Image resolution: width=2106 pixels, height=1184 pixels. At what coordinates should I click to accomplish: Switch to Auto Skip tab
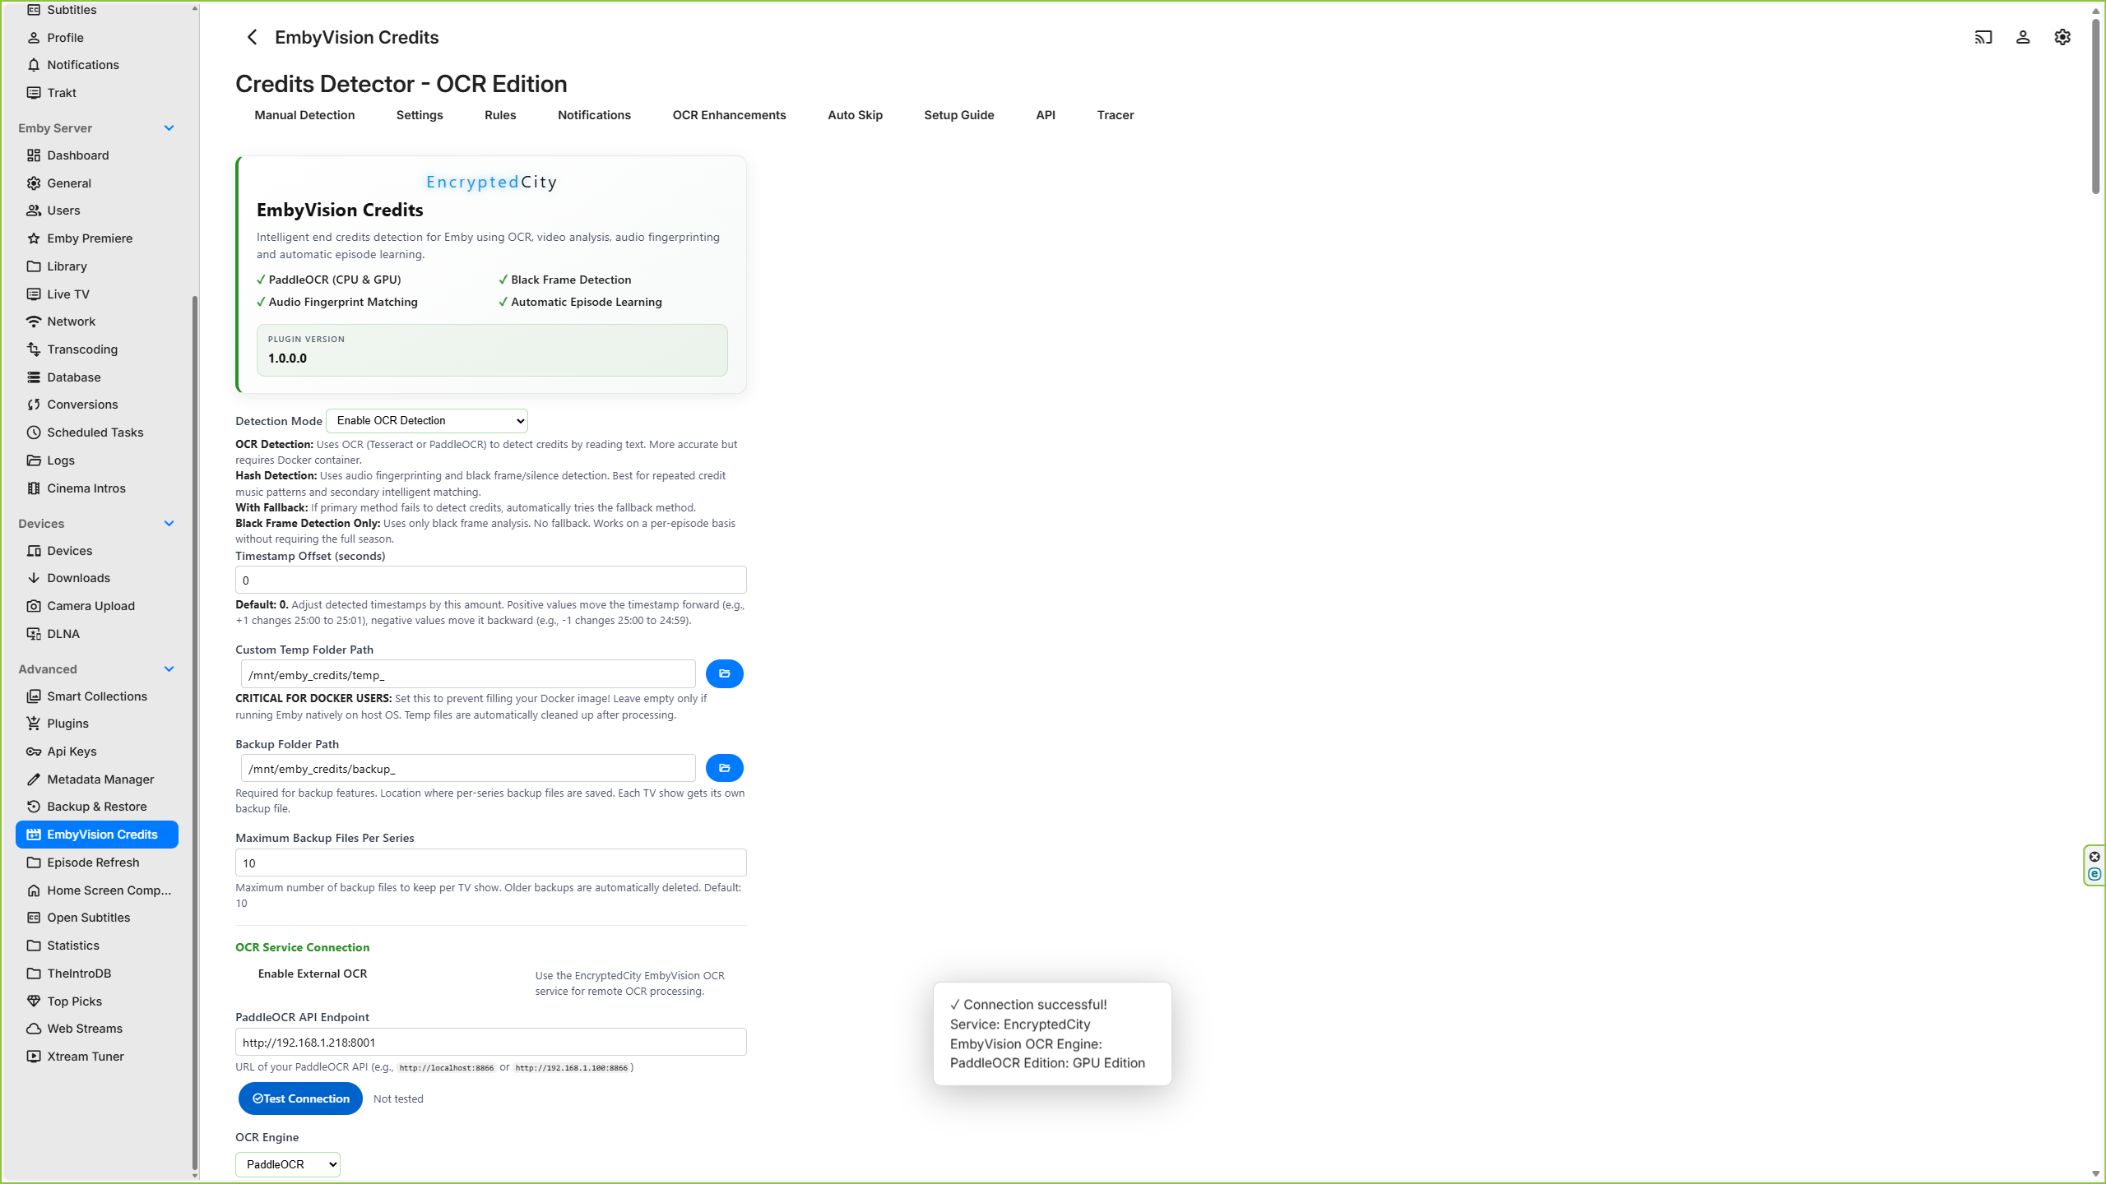click(x=855, y=115)
